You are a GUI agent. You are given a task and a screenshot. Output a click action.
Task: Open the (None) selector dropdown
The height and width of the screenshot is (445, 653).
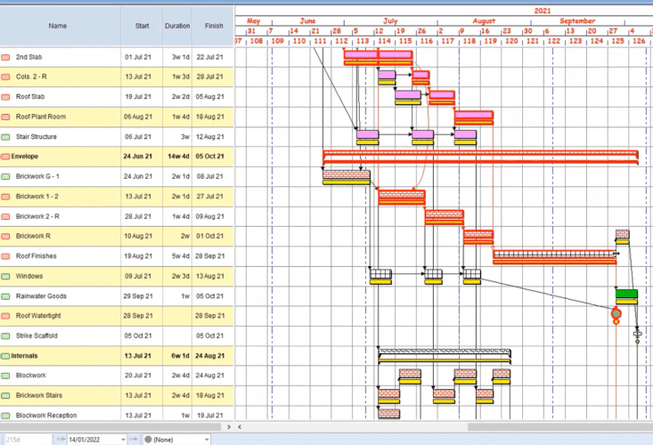pyautogui.click(x=208, y=439)
